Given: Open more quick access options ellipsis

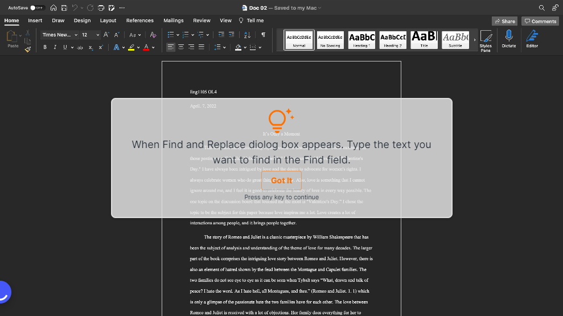Looking at the screenshot, I should [122, 7].
